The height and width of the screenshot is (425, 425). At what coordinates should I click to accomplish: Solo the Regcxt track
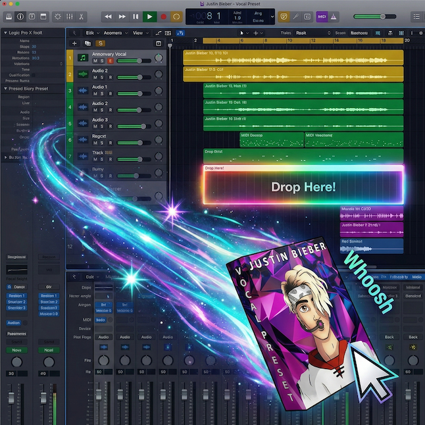tap(102, 143)
